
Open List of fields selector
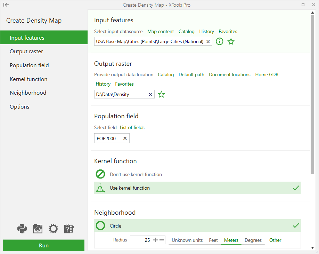click(132, 127)
